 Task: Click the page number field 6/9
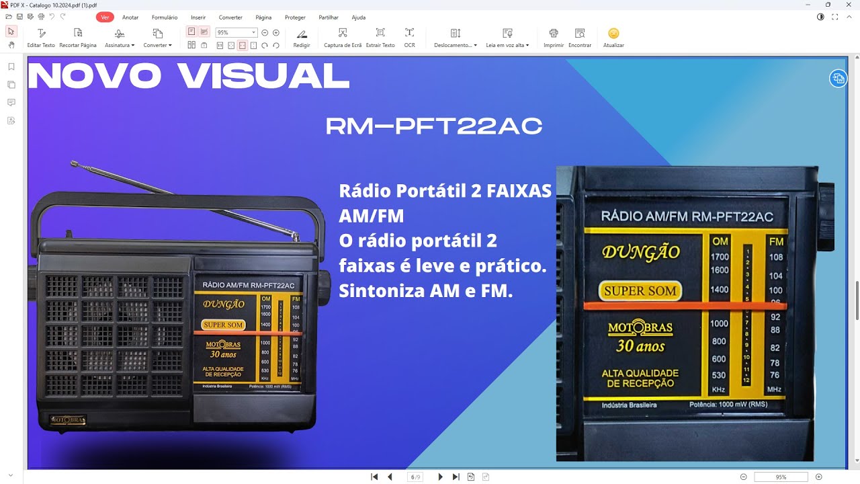click(x=416, y=477)
